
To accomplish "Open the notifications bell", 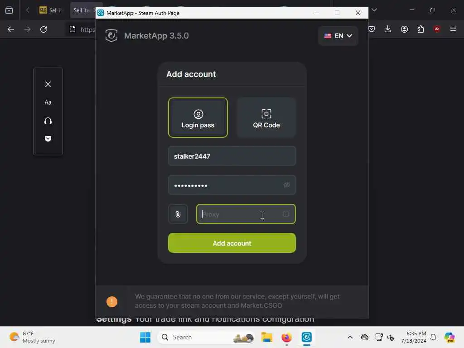I will 433,337.
